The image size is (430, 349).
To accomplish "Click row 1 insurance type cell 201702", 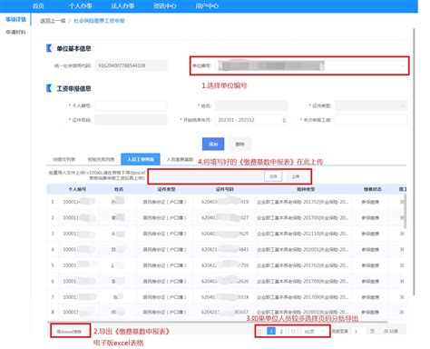I will point(303,202).
